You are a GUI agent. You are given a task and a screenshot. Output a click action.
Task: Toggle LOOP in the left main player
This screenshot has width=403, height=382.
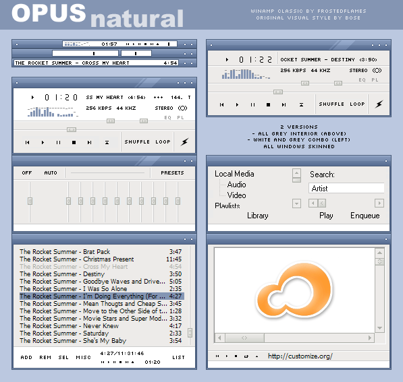tap(163, 142)
